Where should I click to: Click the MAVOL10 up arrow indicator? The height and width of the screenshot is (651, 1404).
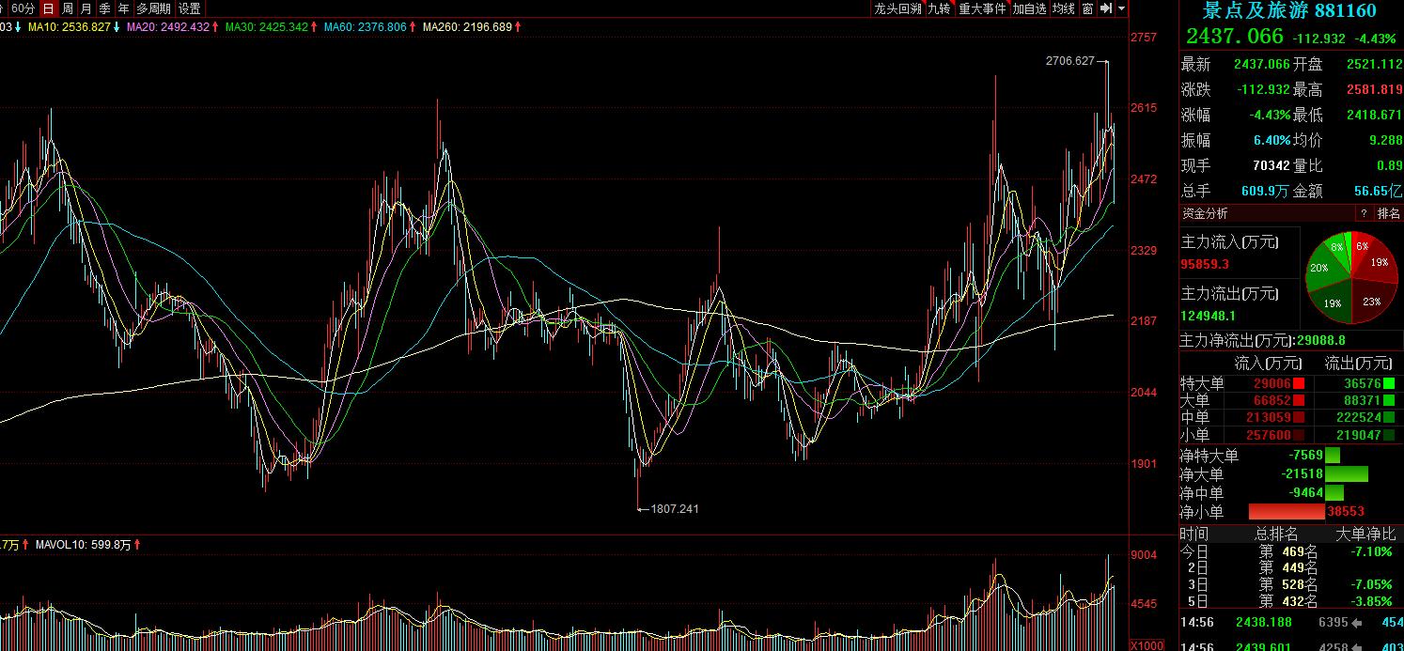point(139,544)
